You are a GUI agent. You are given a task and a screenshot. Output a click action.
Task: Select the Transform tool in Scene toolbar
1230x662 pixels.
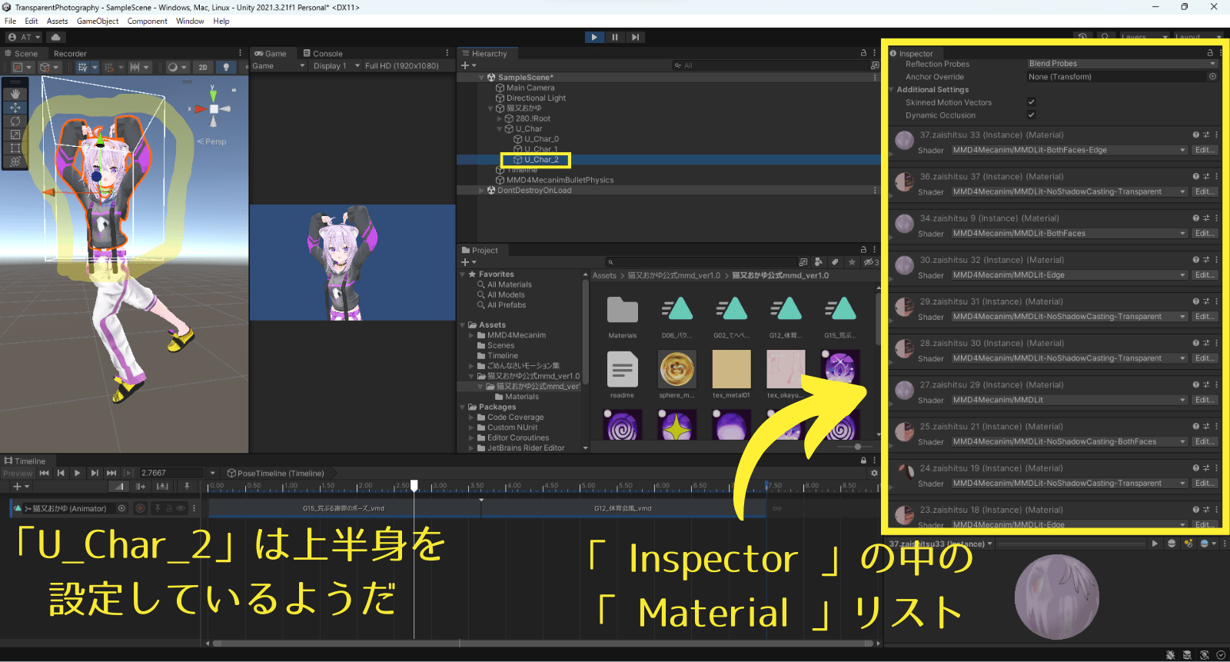pyautogui.click(x=15, y=161)
